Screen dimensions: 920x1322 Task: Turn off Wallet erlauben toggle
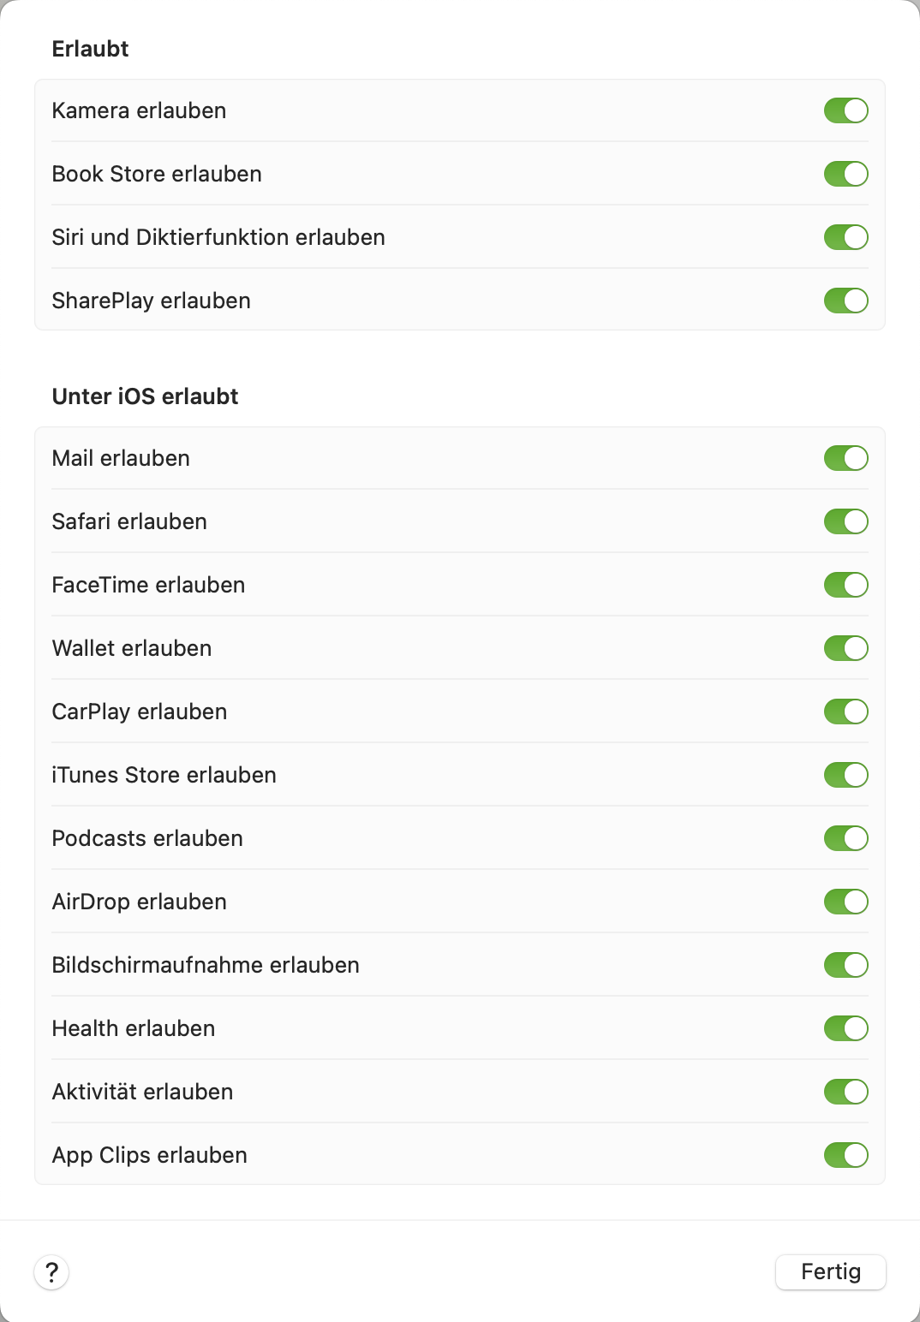point(845,648)
